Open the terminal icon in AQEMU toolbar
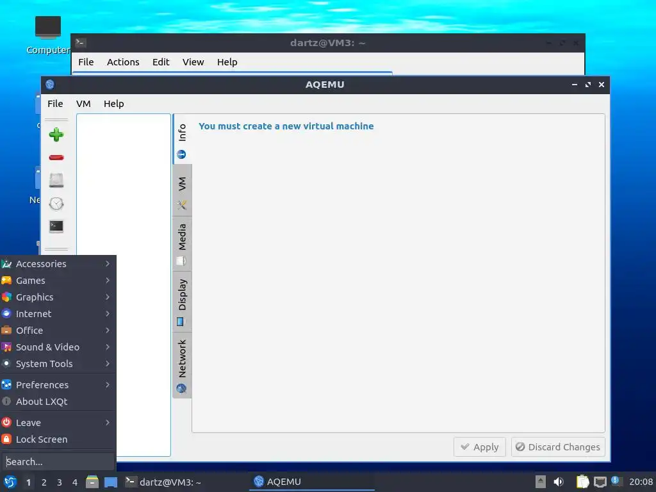The height and width of the screenshot is (492, 656). point(56,226)
